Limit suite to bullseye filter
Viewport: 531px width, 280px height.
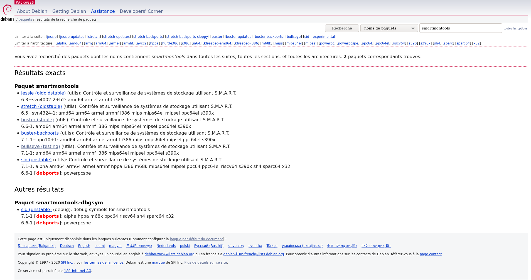(x=294, y=37)
